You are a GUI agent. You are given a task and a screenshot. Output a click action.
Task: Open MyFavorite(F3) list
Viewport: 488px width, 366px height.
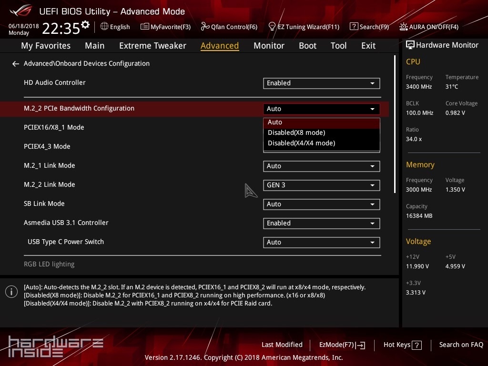pyautogui.click(x=165, y=27)
